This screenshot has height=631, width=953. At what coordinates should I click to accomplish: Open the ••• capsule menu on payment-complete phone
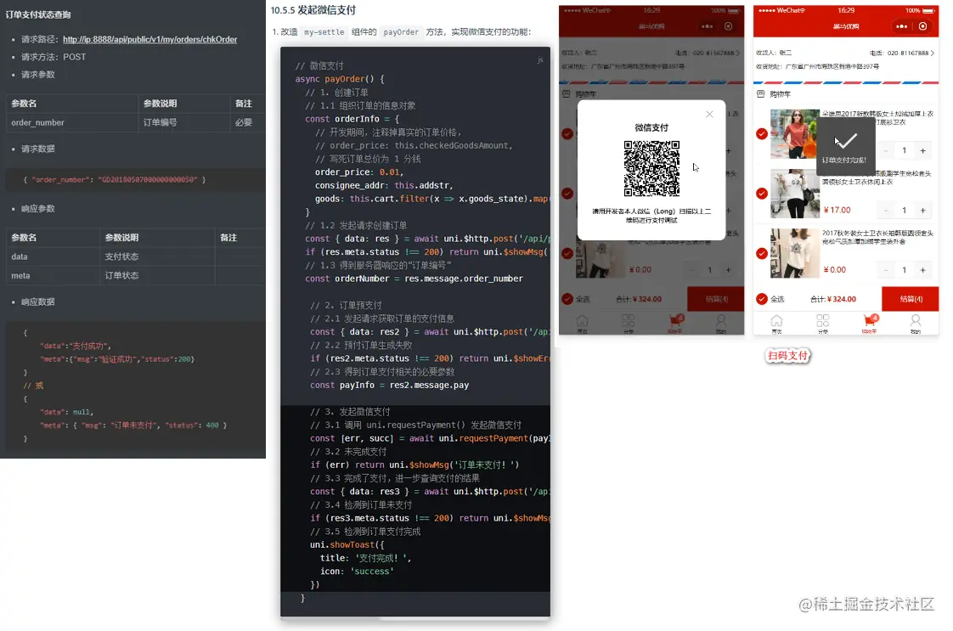(901, 26)
